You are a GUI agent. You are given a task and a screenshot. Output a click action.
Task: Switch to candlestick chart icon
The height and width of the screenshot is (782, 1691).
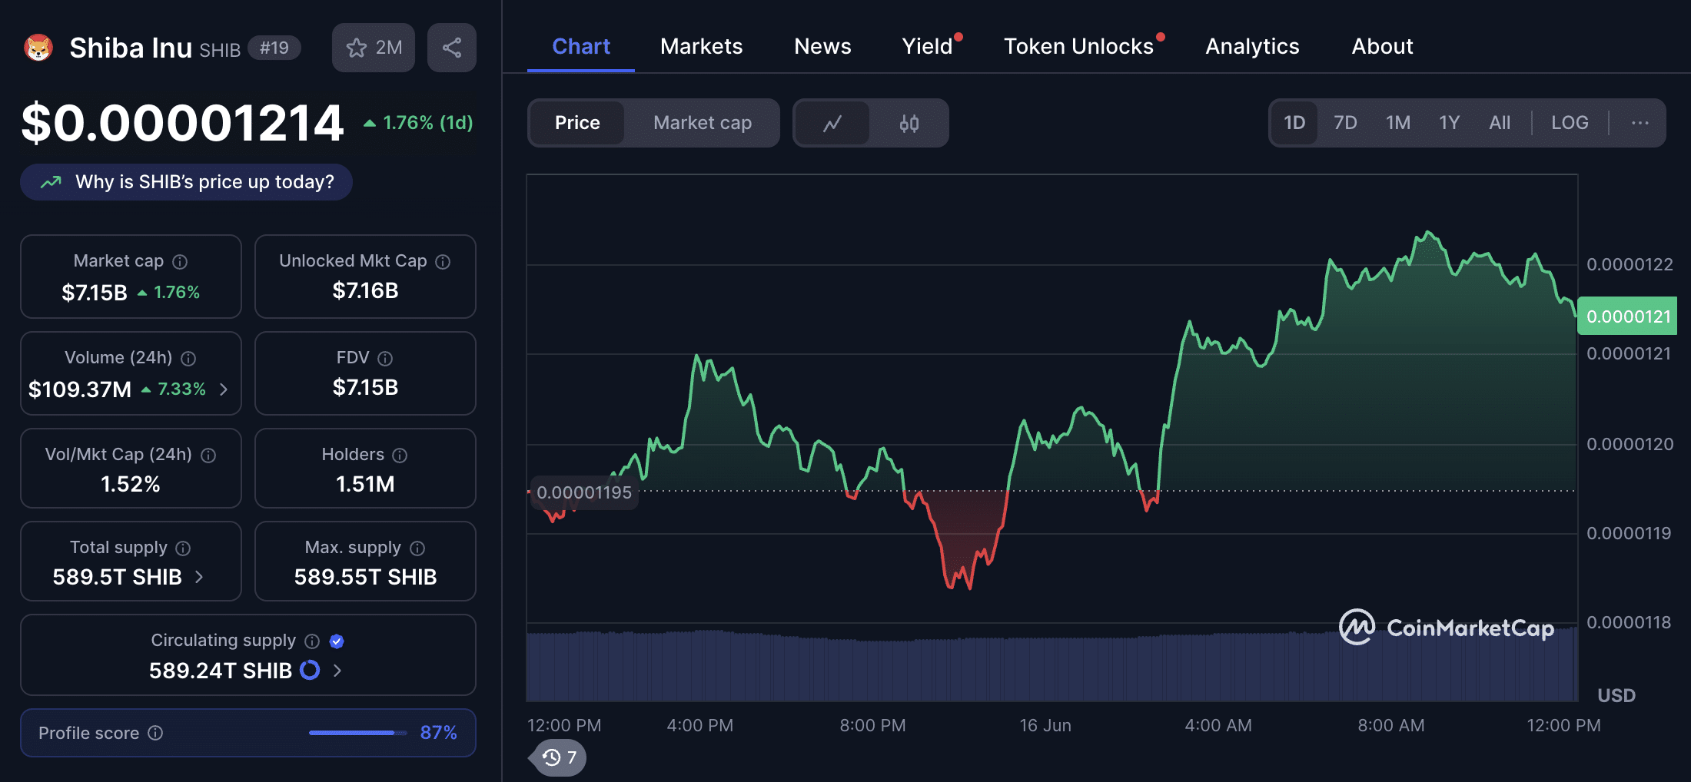[909, 123]
